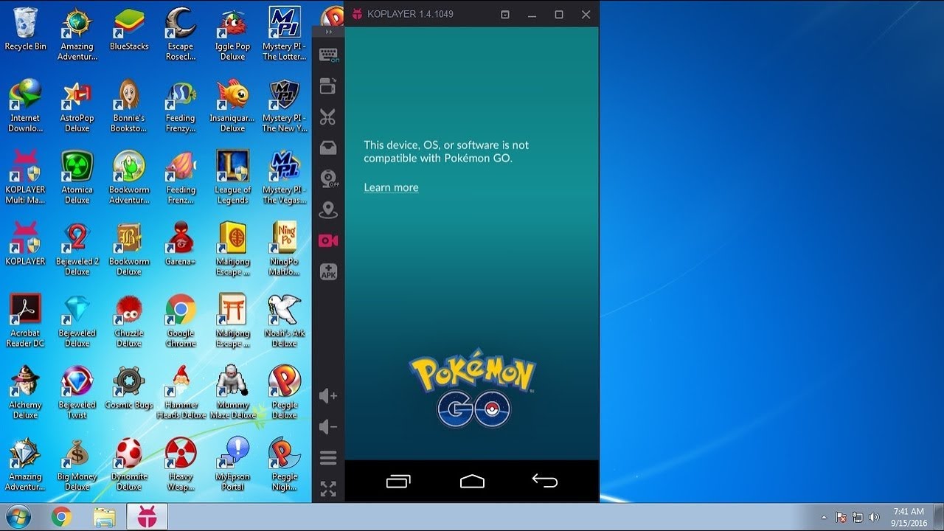Toggle the KOPLAYER keyboard mapping ON switch
The width and height of the screenshot is (944, 531).
(x=328, y=55)
